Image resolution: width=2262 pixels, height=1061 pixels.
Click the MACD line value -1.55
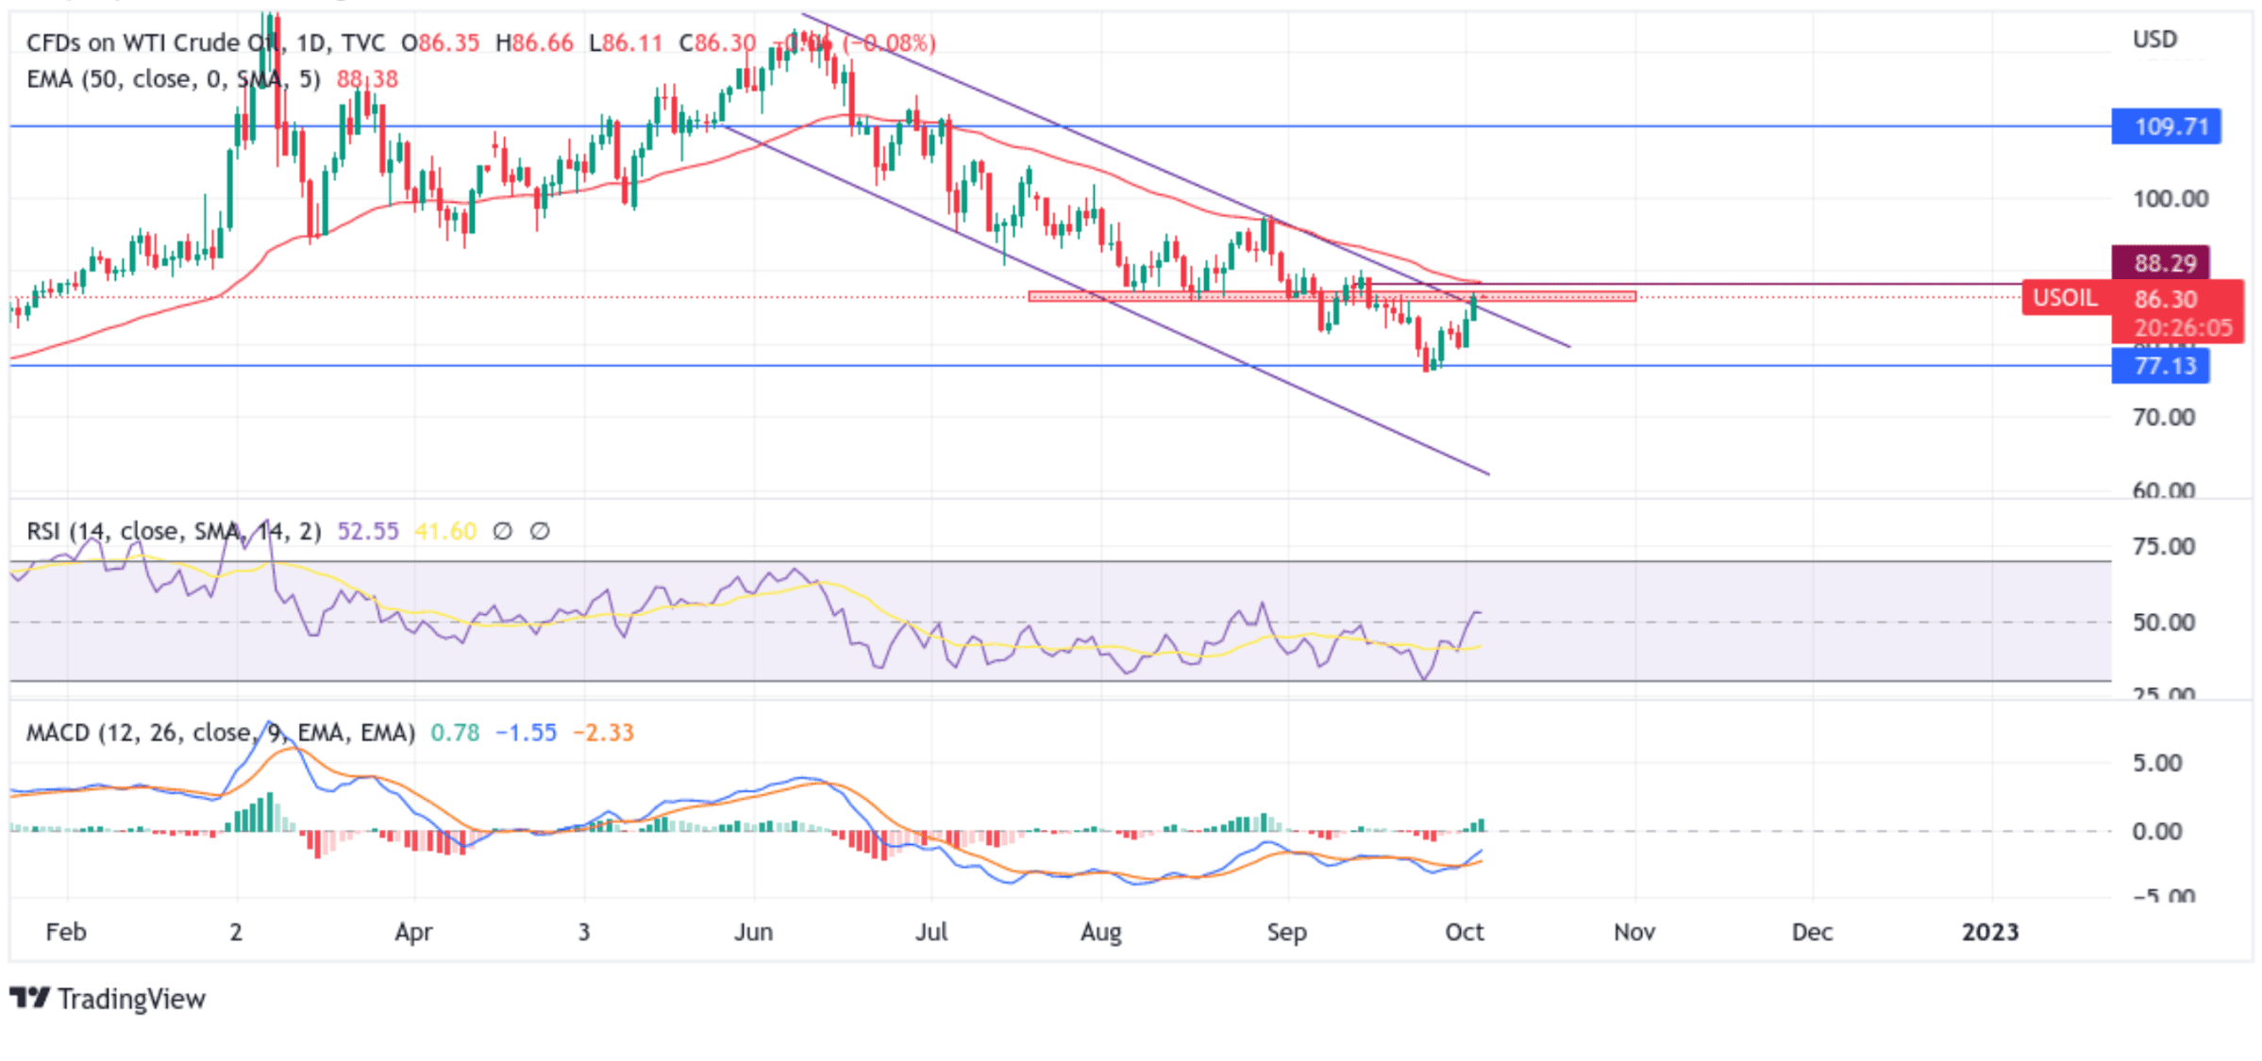(526, 733)
